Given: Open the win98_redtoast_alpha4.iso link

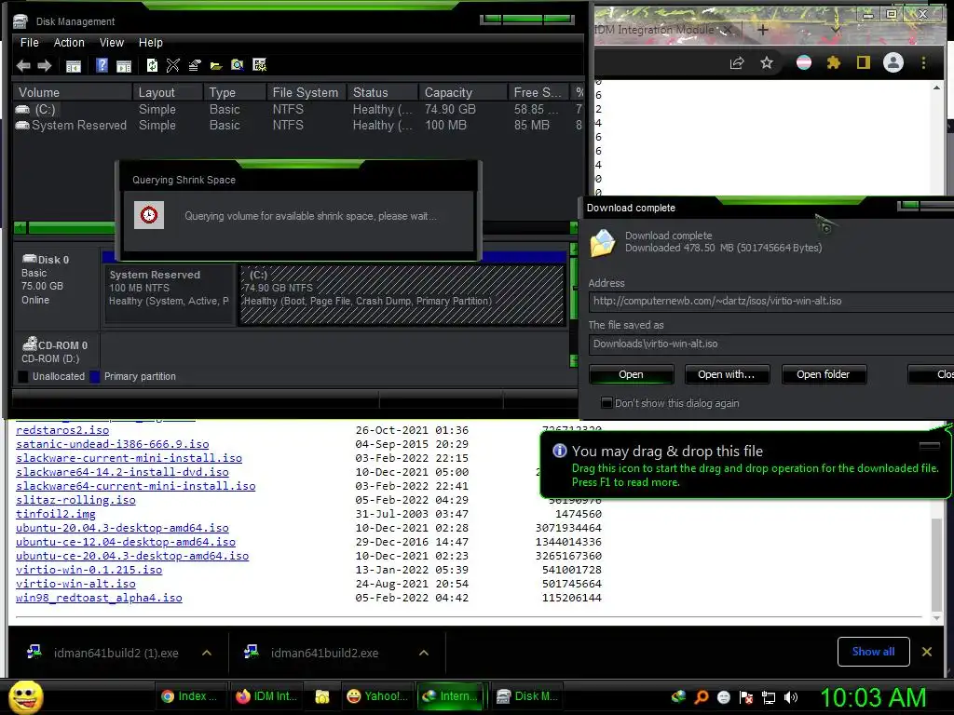Looking at the screenshot, I should pos(99,598).
